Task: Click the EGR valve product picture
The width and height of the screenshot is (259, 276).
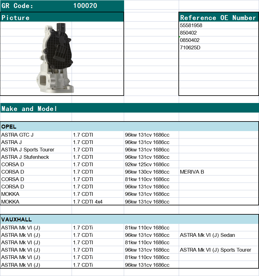Action: pos(55,58)
